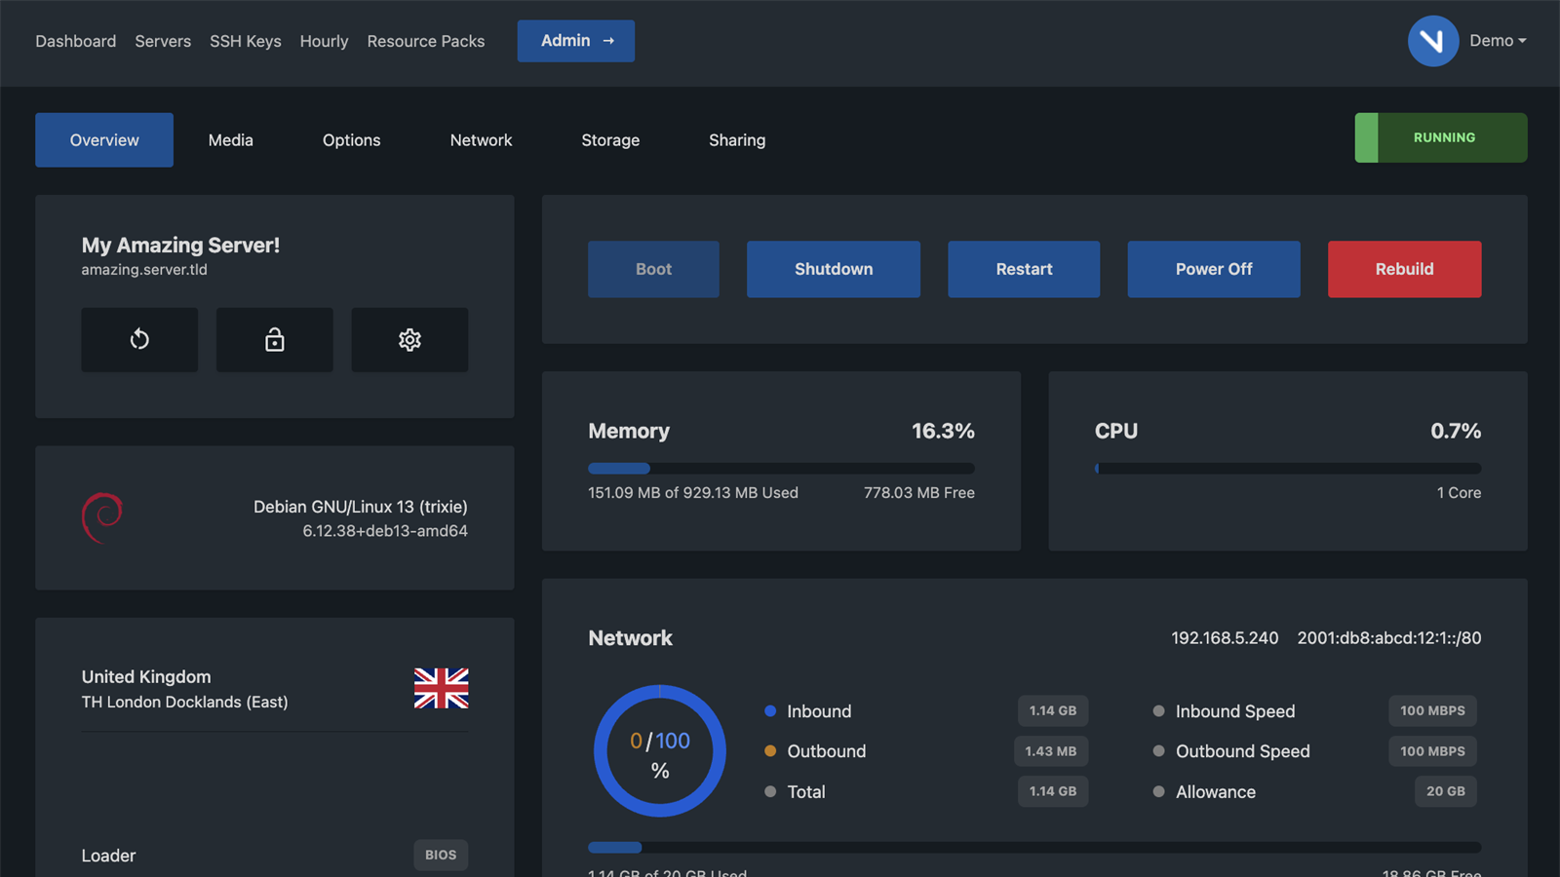Click the Boot button
This screenshot has width=1560, height=877.
(653, 269)
